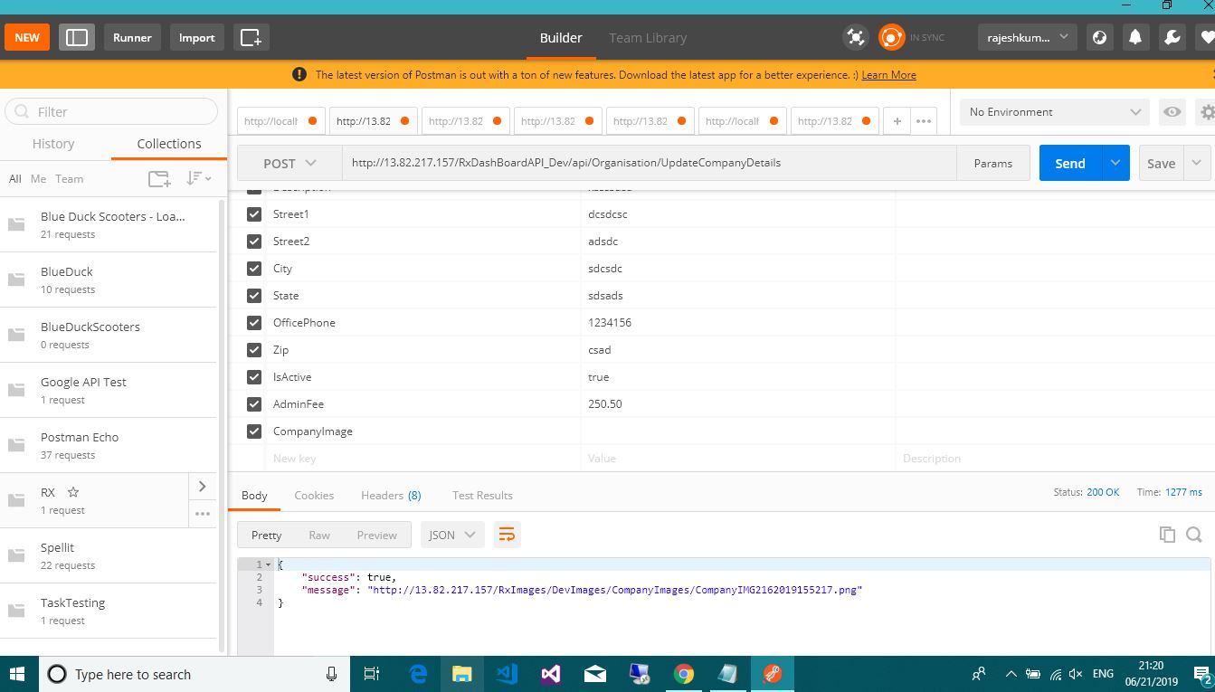Search the response with the magnifier icon
Screen dimensions: 1215x692
(1194, 535)
